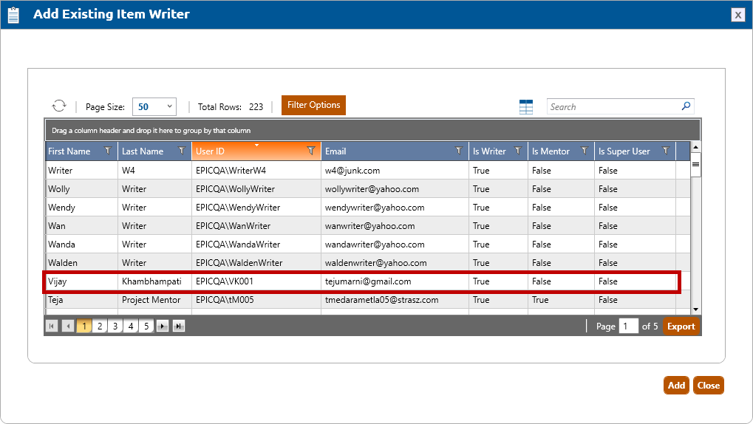The height and width of the screenshot is (424, 753).
Task: Go to the next page of results
Action: [163, 326]
